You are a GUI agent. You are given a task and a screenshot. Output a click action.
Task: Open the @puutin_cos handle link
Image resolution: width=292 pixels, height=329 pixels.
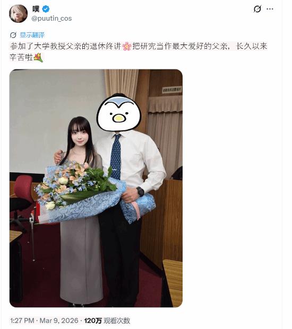pyautogui.click(x=51, y=19)
